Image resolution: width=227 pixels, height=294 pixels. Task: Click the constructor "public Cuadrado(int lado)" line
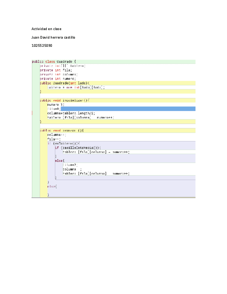pyautogui.click(x=65, y=83)
